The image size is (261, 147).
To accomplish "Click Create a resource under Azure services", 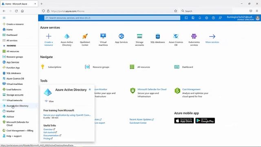I will [49, 40].
